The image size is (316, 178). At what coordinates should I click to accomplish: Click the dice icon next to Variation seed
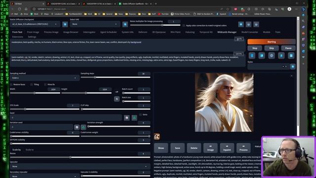pos(77,127)
